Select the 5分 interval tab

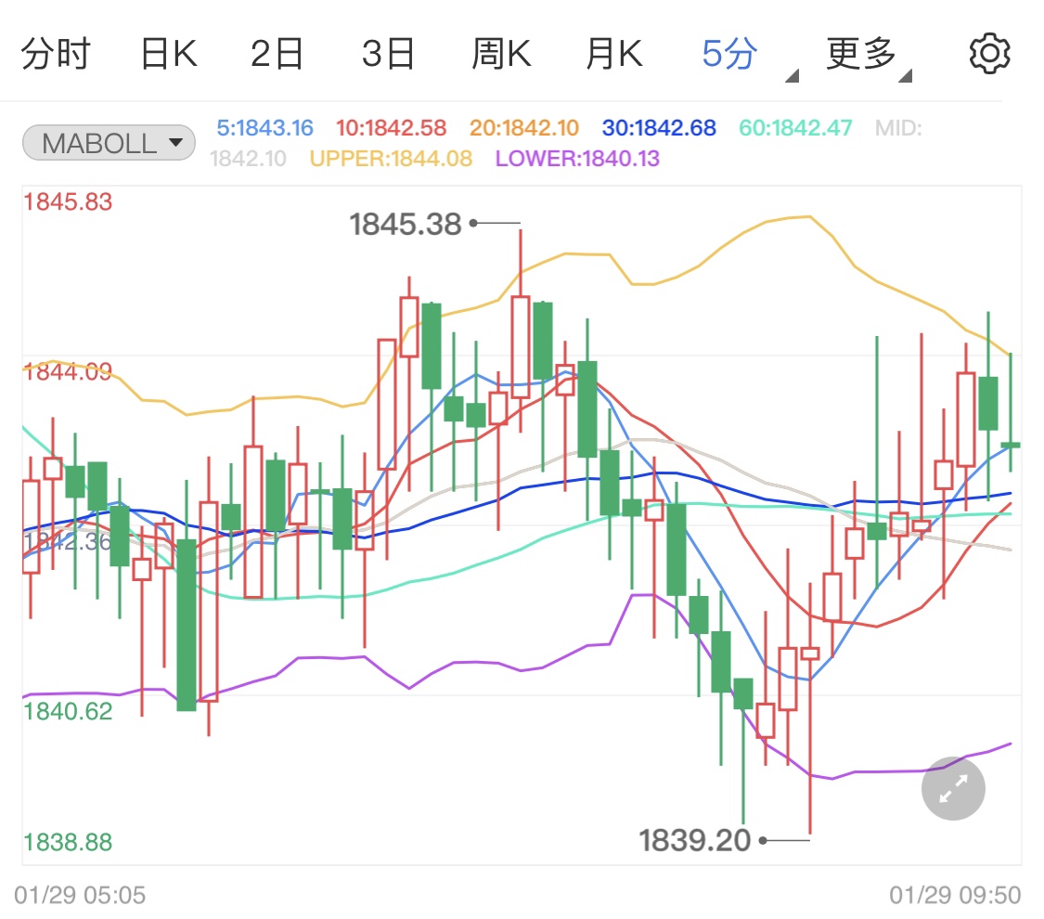(x=729, y=54)
